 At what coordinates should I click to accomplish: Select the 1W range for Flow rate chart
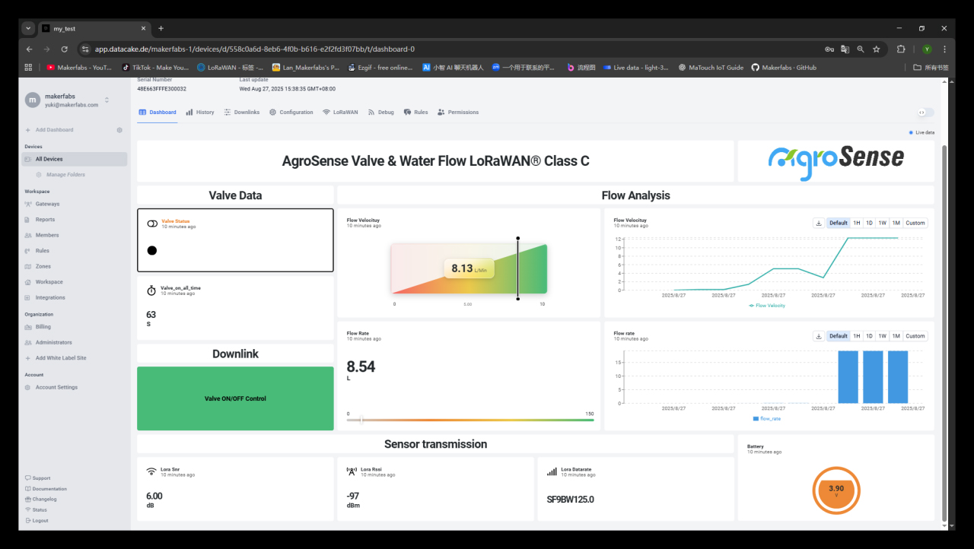882,336
